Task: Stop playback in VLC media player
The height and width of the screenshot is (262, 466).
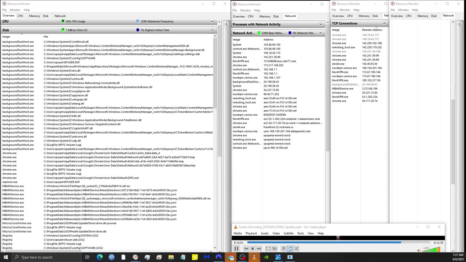Action: click(252, 249)
